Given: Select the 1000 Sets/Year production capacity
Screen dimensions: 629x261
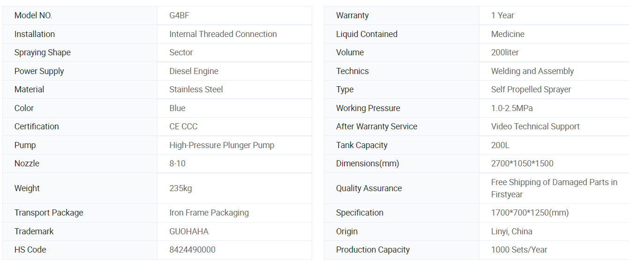Looking at the screenshot, I should (519, 250).
